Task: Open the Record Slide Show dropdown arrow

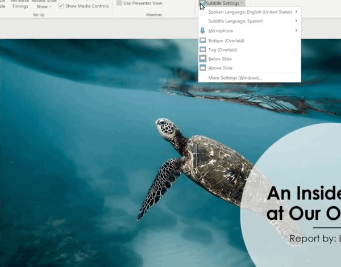Action: click(51, 6)
